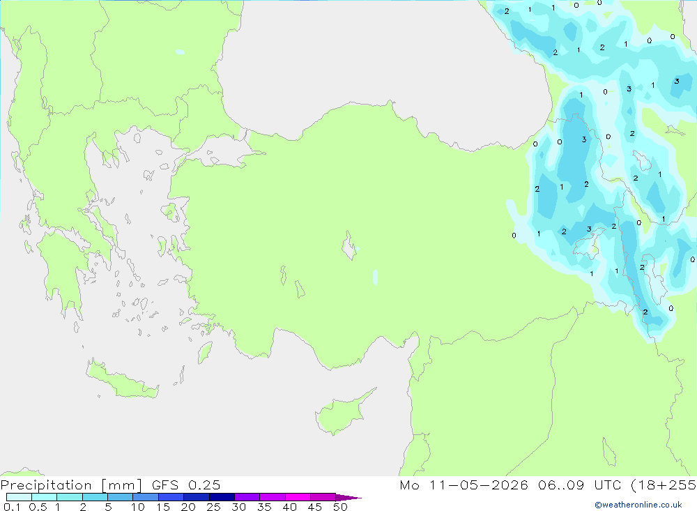The height and width of the screenshot is (511, 697).
Task: Click the legend scale label '0.1'
Action: tap(12, 507)
